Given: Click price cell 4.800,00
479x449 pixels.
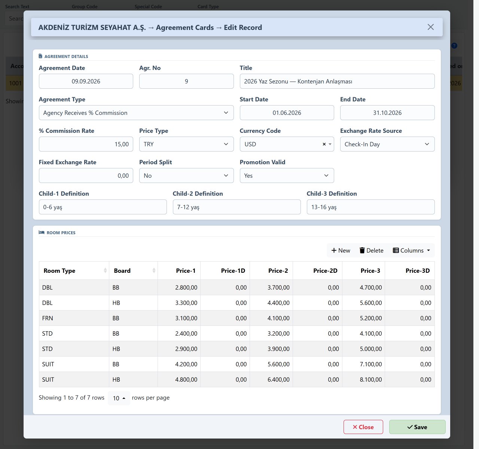Looking at the screenshot, I should (179, 379).
